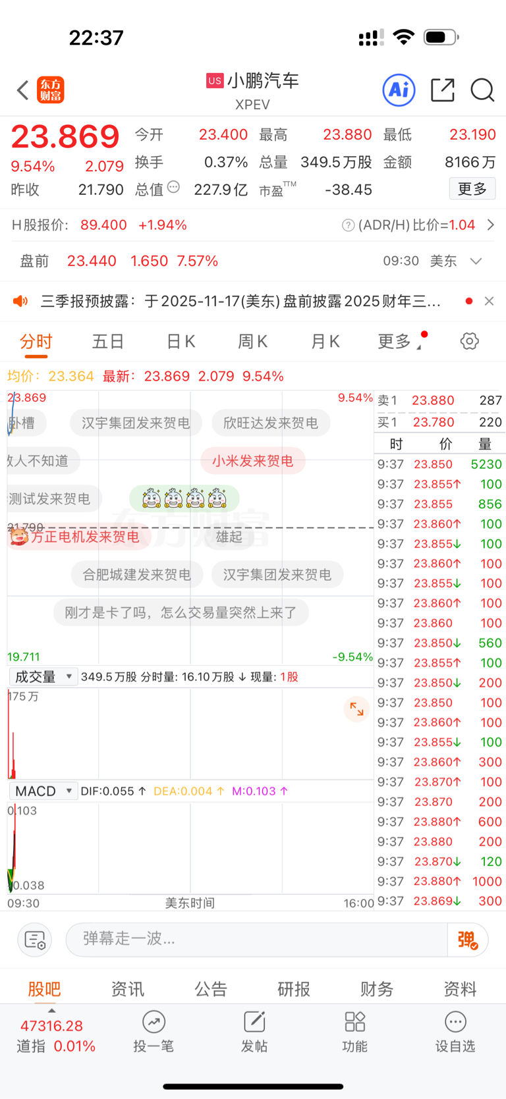Viewport: 506px width, 1099px height.
Task: Open the danmaku settings list icon
Action: pyautogui.click(x=35, y=940)
